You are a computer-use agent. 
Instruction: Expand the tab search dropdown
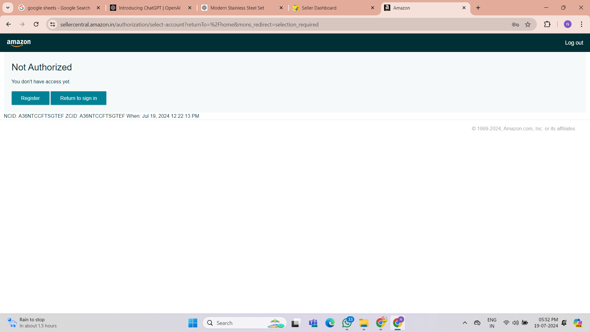click(x=8, y=8)
